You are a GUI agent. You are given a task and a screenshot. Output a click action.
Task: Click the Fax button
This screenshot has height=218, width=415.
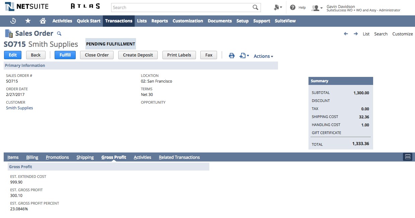209,55
